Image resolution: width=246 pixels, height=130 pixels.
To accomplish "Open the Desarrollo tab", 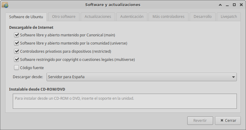I will coord(202,17).
